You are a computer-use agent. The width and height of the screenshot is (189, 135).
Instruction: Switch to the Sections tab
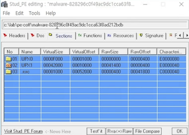click(61, 36)
